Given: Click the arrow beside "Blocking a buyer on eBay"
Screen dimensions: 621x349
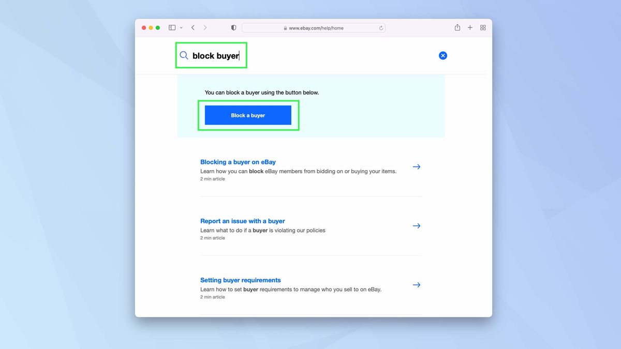Looking at the screenshot, I should 417,166.
